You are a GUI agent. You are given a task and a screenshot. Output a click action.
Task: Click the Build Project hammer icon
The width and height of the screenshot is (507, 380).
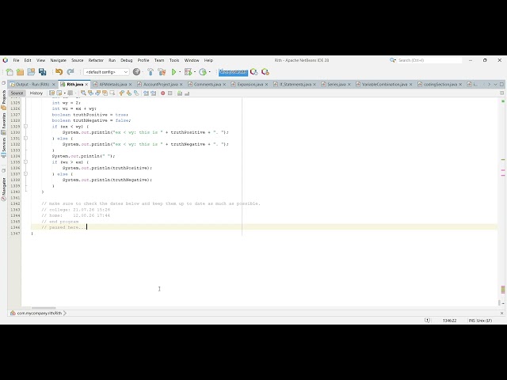(151, 72)
